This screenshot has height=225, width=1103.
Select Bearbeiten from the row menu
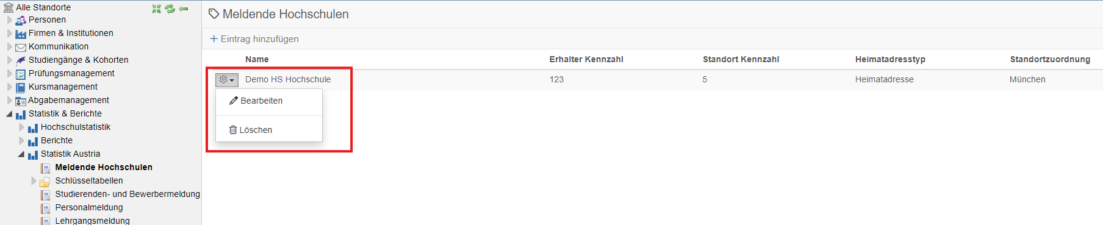click(x=256, y=101)
